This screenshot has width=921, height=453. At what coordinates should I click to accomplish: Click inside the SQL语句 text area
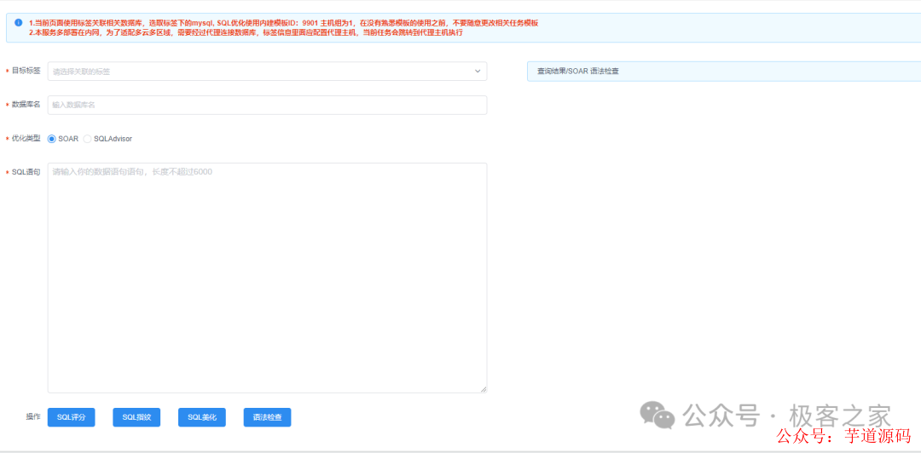click(267, 278)
